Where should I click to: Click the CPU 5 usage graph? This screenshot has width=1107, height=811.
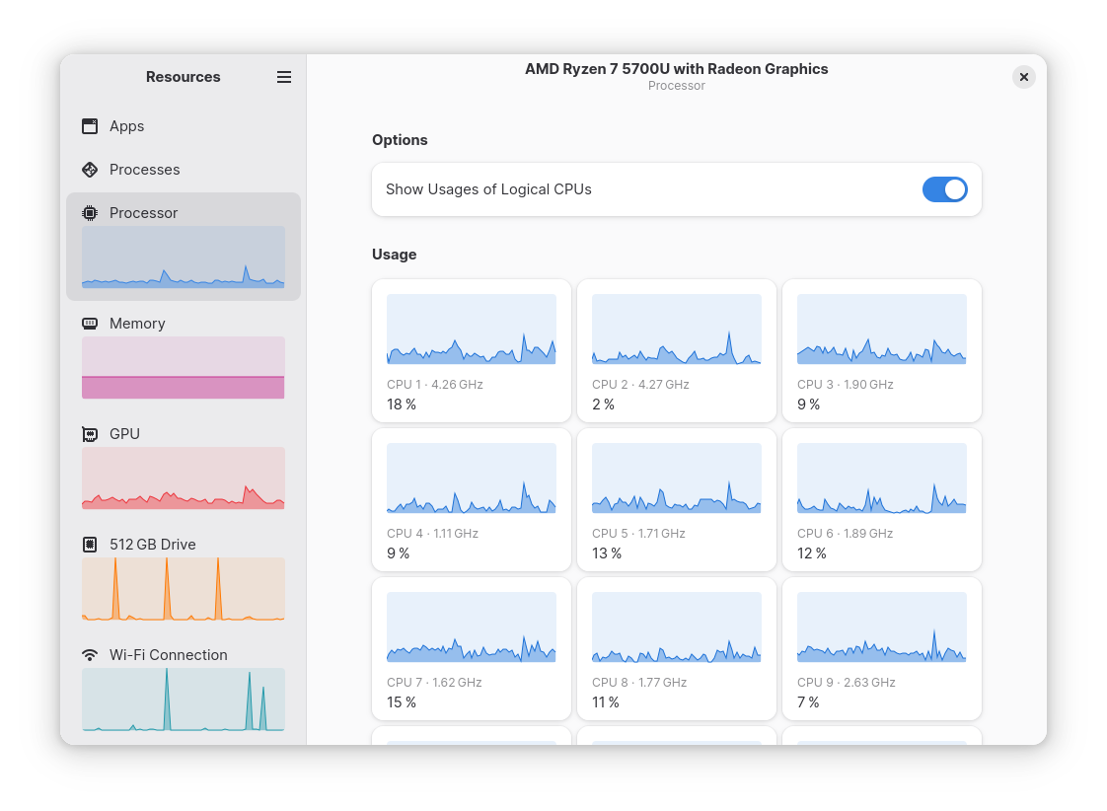677,479
